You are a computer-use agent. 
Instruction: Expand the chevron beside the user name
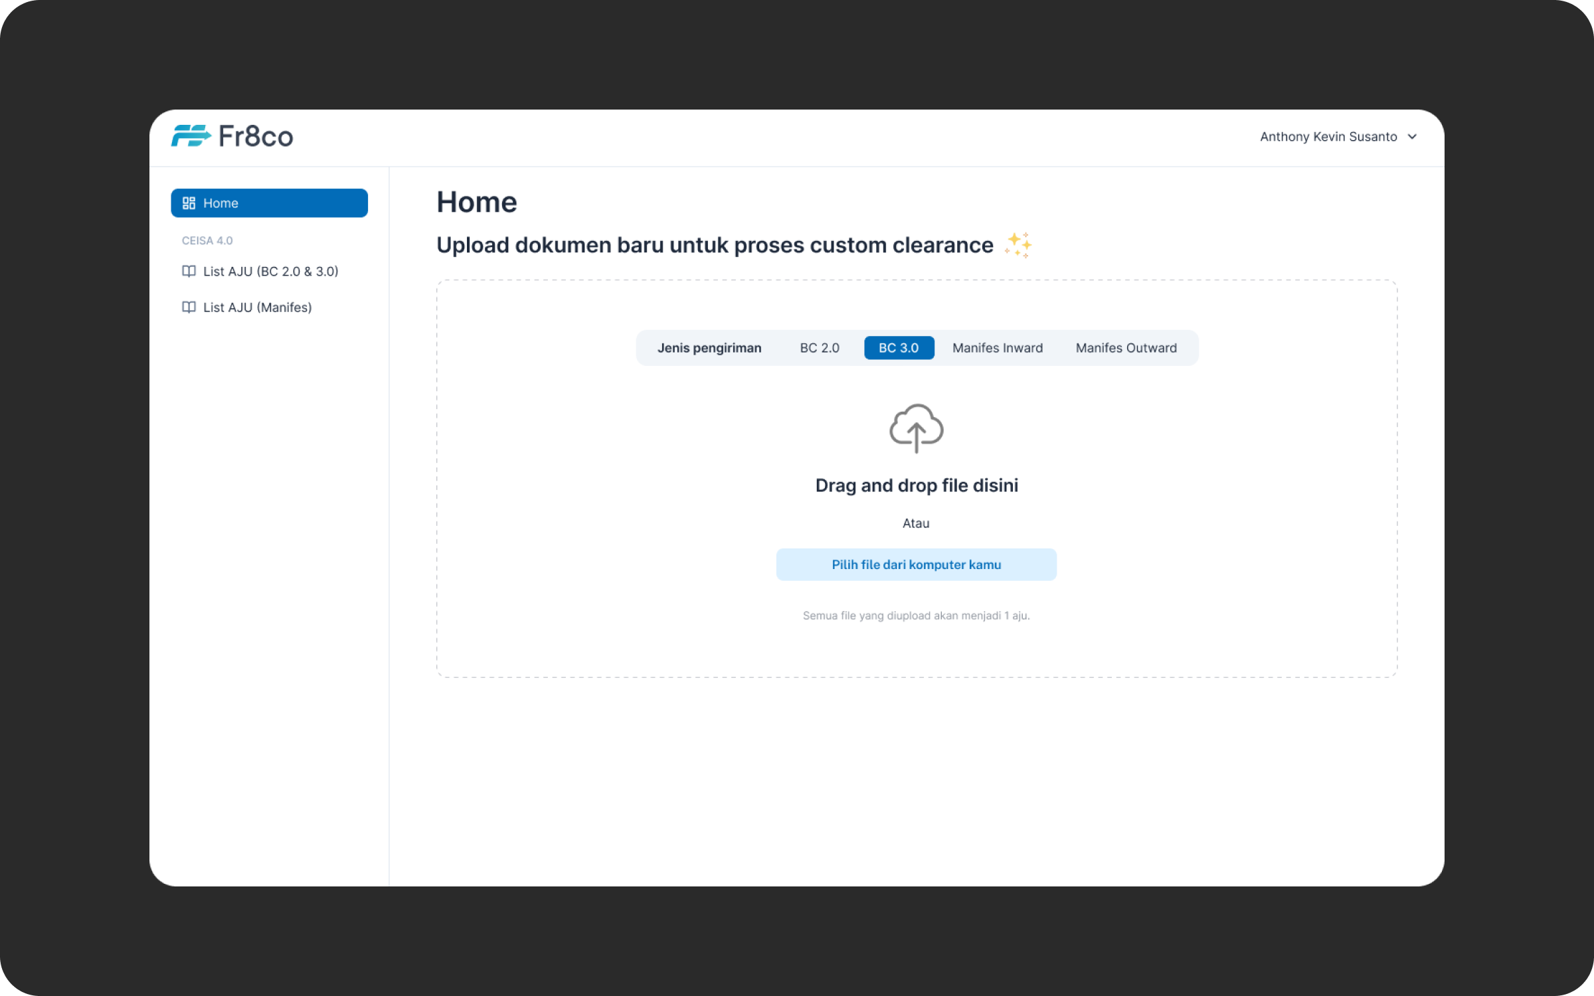1412,137
